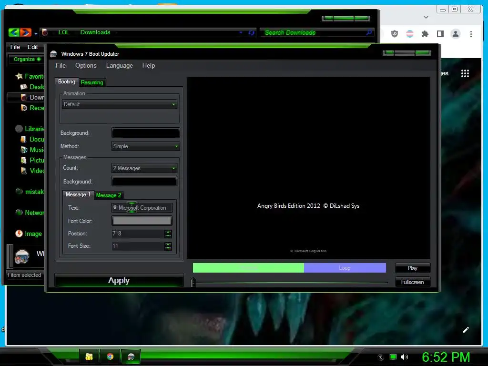Viewport: 488px width, 366px height.
Task: Expand the Explorer address bar history dropdown
Action: tap(241, 32)
